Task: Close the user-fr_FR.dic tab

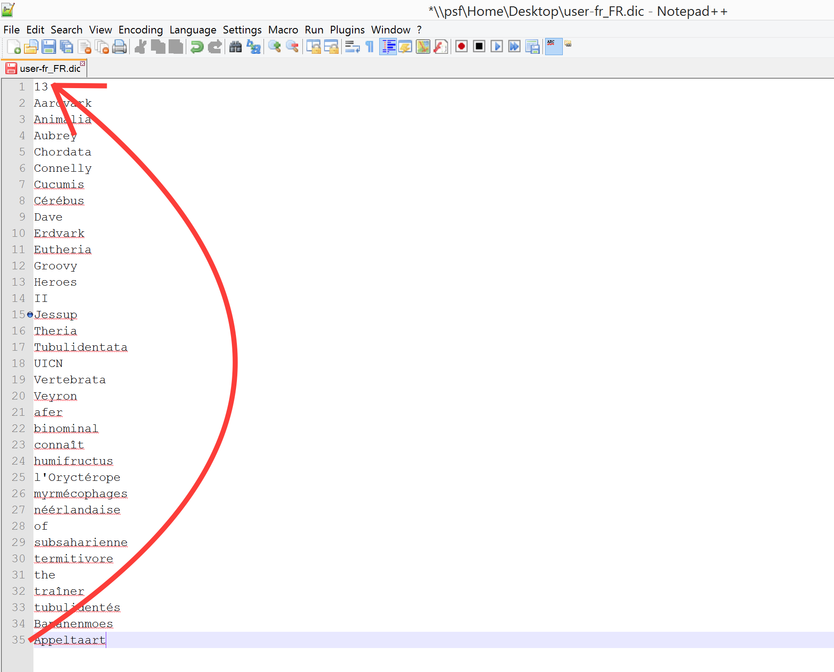Action: coord(83,64)
